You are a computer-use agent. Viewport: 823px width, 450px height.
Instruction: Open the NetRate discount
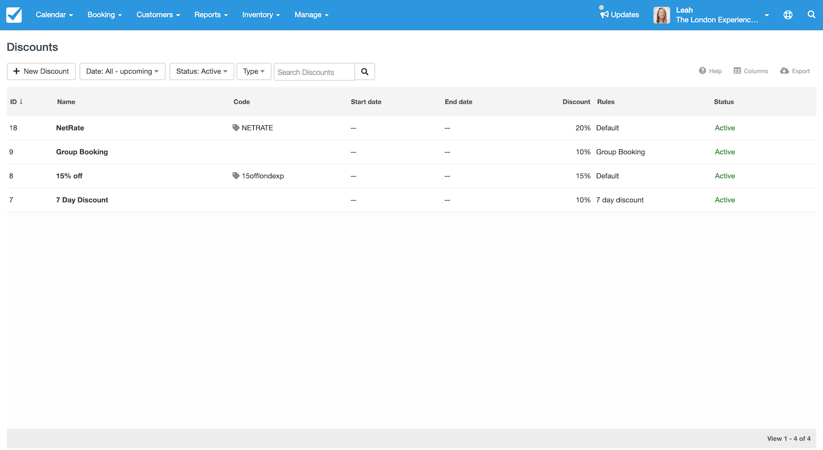70,128
